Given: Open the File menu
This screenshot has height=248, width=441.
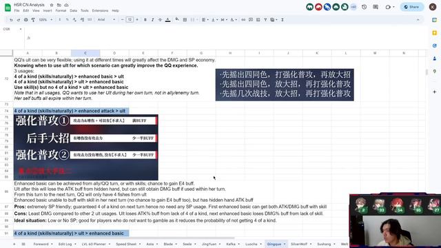Looking at the screenshot, I should pos(17,11).
